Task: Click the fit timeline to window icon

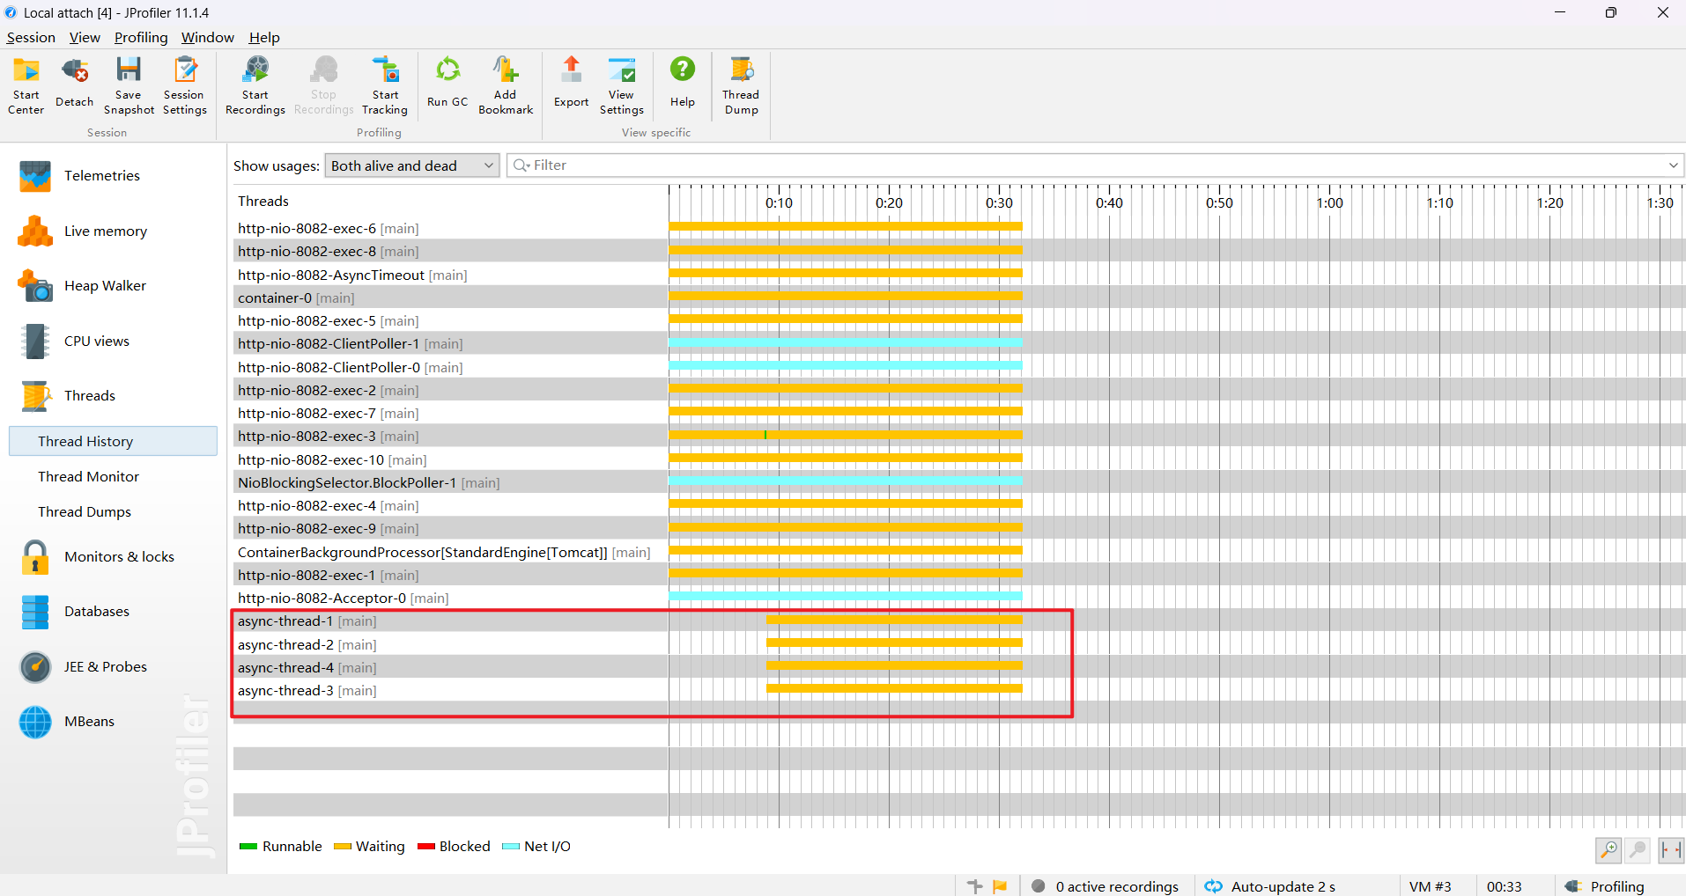Action: (x=1671, y=850)
